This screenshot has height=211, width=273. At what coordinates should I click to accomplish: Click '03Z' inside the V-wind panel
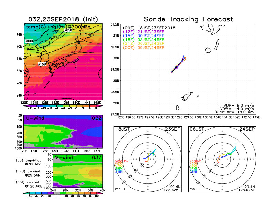tap(97, 158)
